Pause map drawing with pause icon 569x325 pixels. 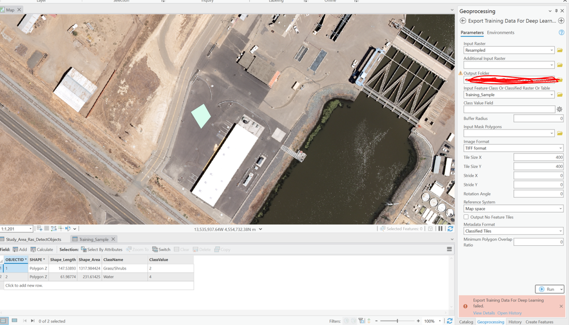tap(440, 229)
